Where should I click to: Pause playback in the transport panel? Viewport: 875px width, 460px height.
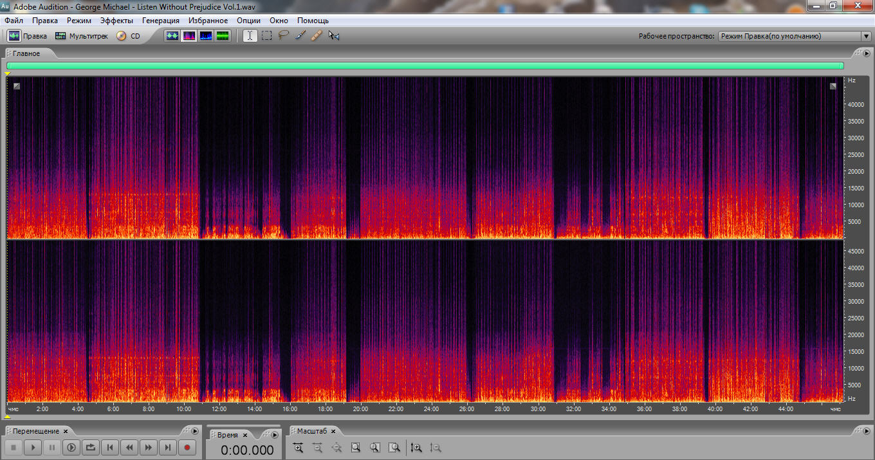click(52, 447)
